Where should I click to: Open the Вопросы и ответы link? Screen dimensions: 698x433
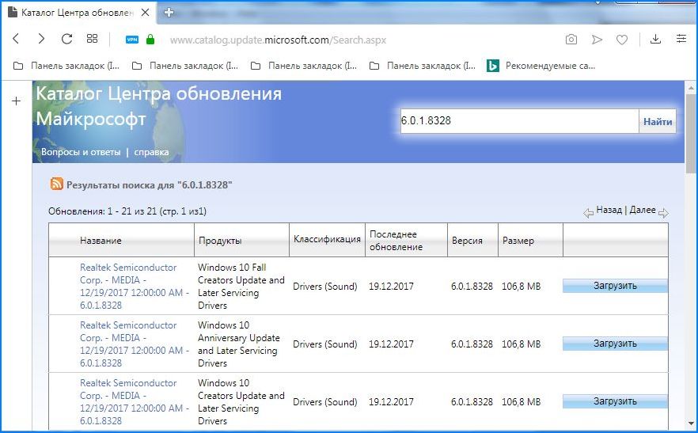81,152
